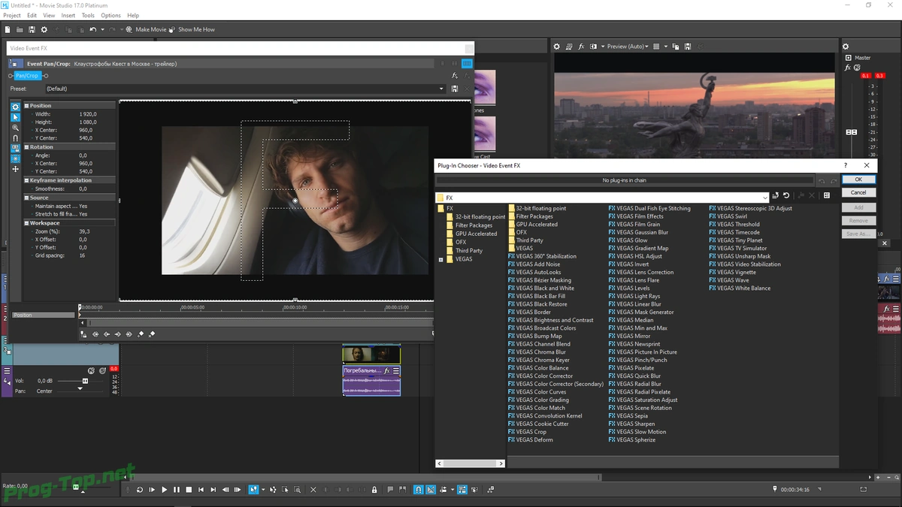This screenshot has height=507, width=902.
Task: Toggle Enable Snapping magnet in Pan/Crop tools
Action: tap(15, 138)
